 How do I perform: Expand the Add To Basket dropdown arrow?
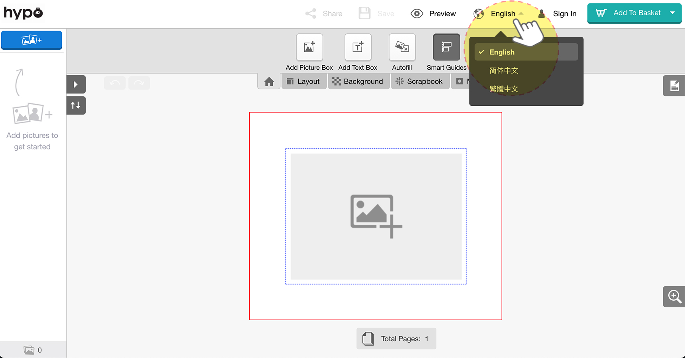coord(673,13)
